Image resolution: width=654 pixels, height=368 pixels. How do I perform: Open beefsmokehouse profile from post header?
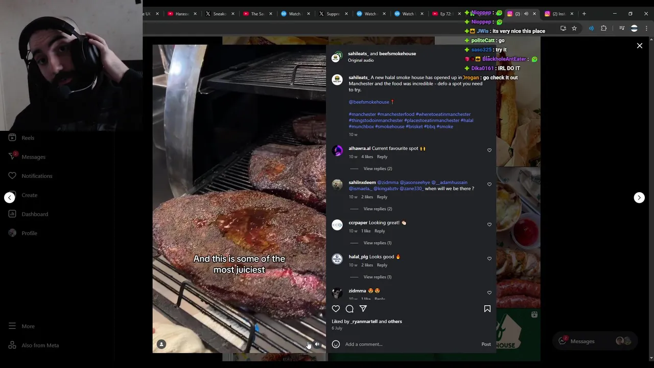(397, 54)
